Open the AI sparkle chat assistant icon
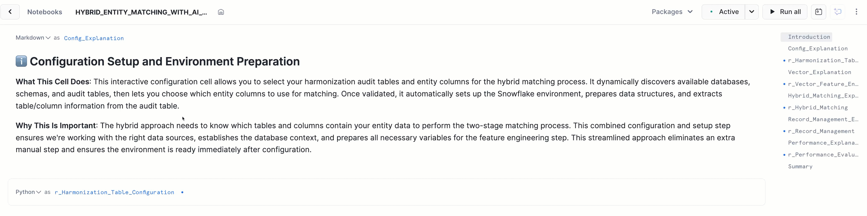This screenshot has height=216, width=867. pyautogui.click(x=838, y=12)
